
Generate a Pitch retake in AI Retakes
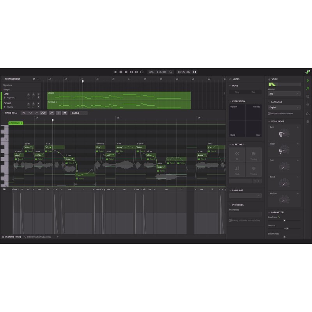pyautogui.click(x=237, y=169)
